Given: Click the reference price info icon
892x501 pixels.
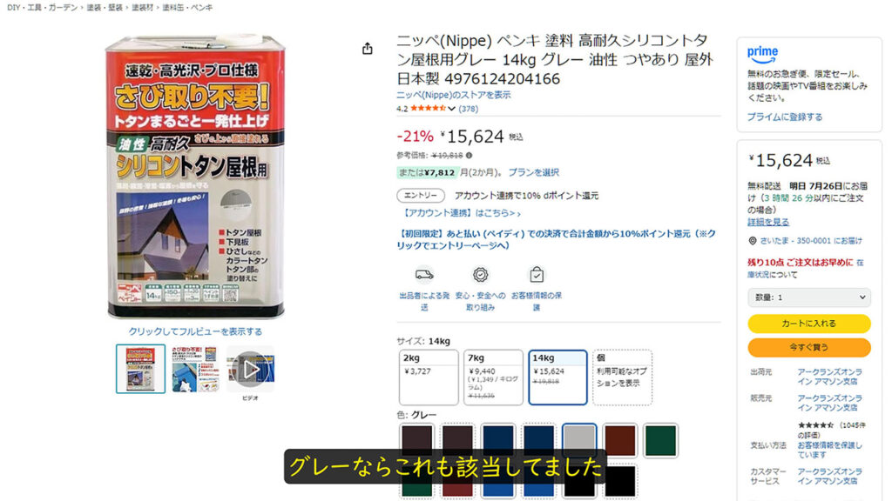Looking at the screenshot, I should pos(469,155).
